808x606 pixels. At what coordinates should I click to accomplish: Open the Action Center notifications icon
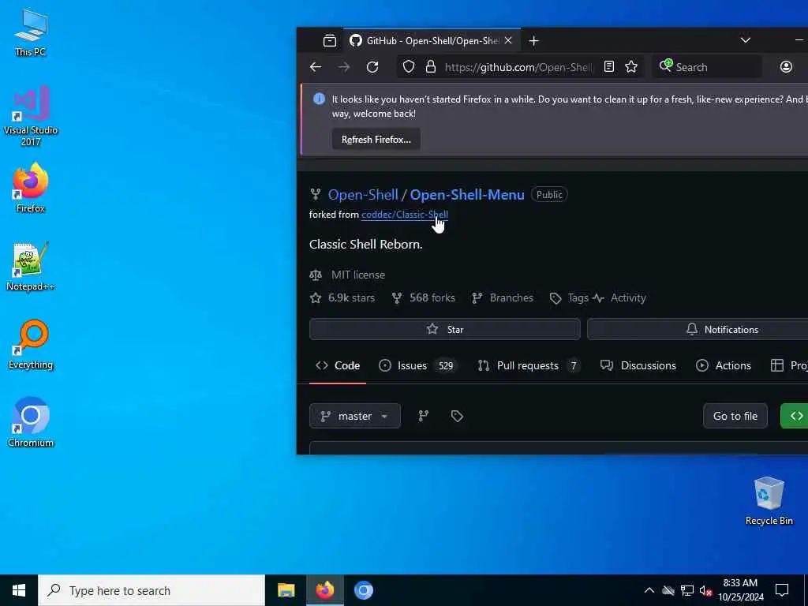(782, 590)
